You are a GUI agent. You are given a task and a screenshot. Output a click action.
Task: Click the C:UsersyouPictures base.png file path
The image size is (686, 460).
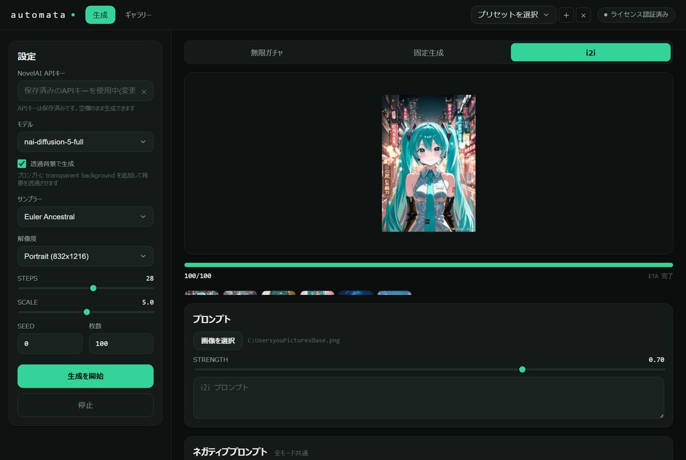point(293,340)
